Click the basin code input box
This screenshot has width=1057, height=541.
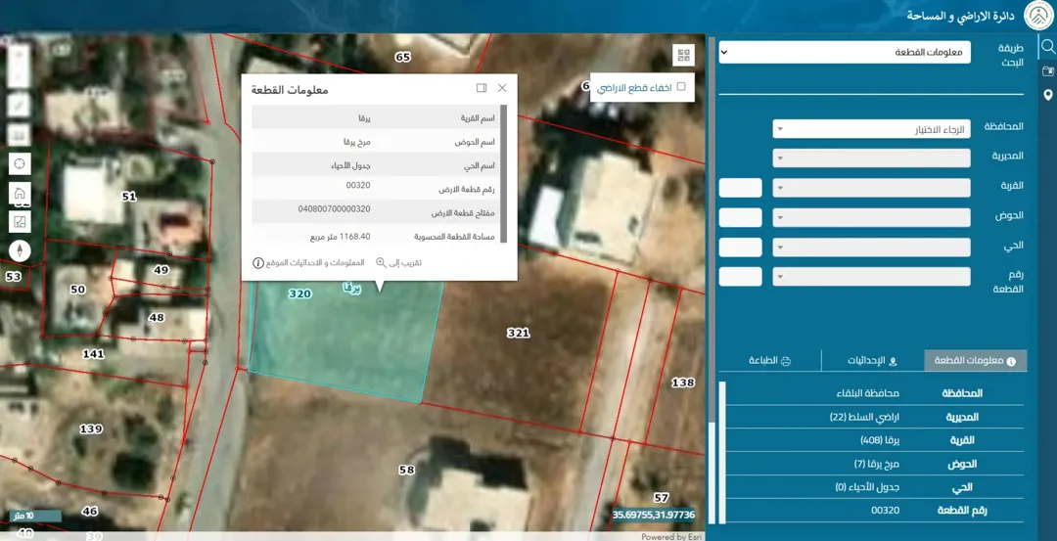(740, 217)
